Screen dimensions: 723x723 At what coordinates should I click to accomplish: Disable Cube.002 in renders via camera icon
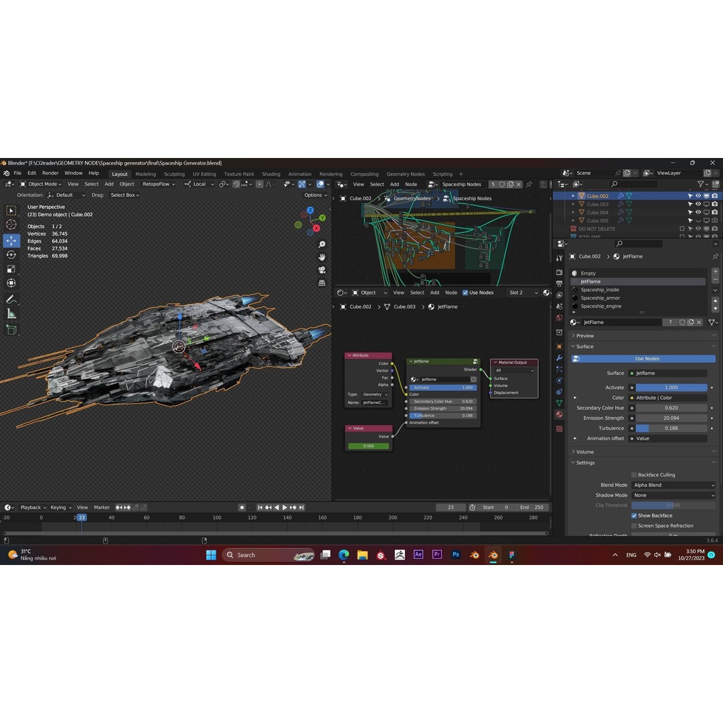pyautogui.click(x=715, y=196)
